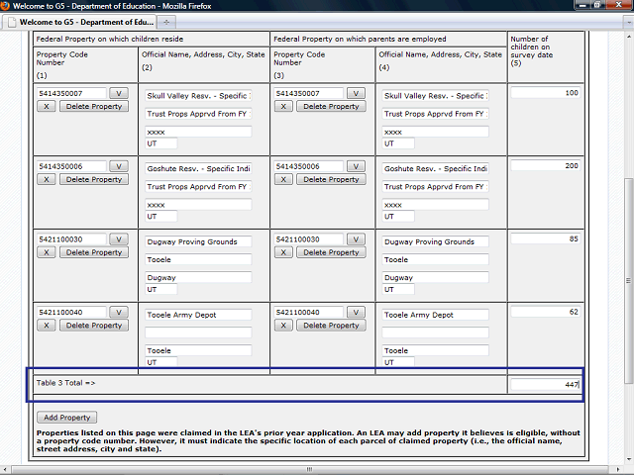Click vertical scrollbar thumb

(628, 281)
